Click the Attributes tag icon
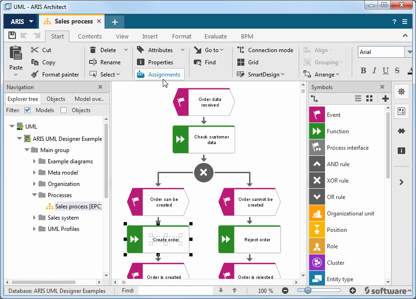 [x=141, y=50]
